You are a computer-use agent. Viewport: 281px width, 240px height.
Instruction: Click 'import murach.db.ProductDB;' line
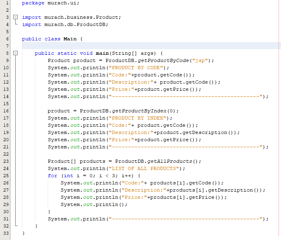tap(65, 24)
